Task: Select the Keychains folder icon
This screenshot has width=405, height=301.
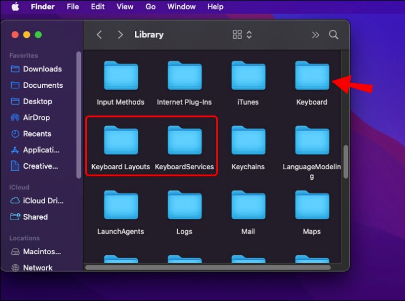Action: 248,141
